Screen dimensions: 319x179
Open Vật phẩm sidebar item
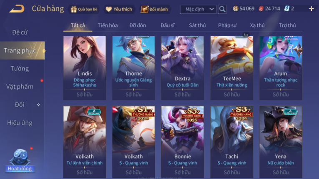(x=20, y=87)
